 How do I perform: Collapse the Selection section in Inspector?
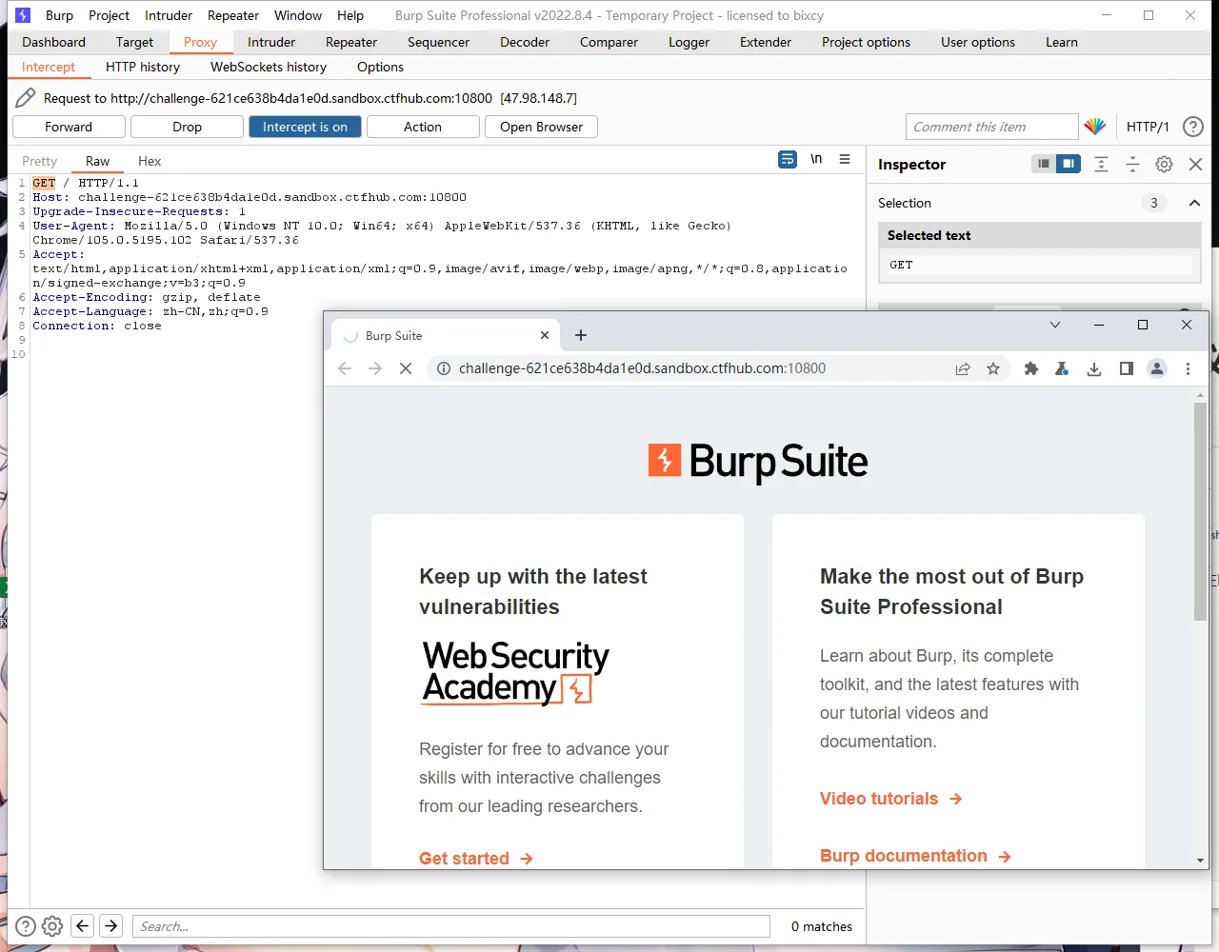coord(1194,203)
